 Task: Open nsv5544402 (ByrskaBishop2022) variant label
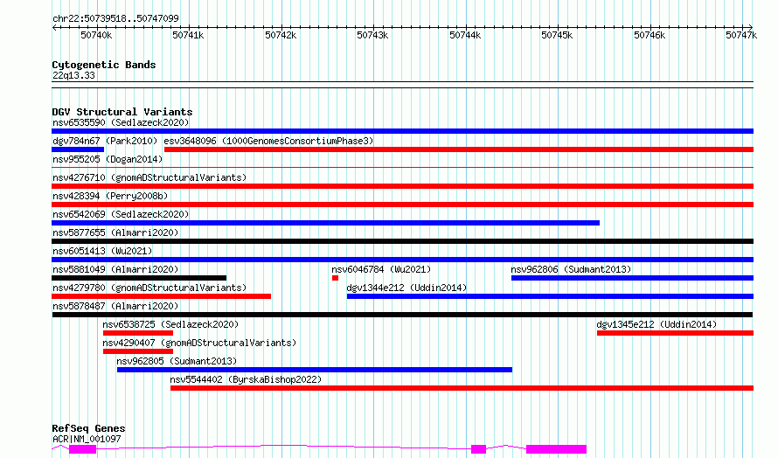(x=246, y=379)
